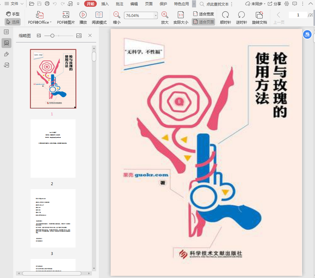Select page 3 thumbnail
The image size is (315, 278).
53,218
